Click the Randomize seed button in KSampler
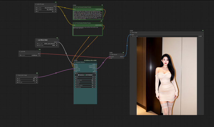This screenshot has width=214, height=127. [80, 75]
